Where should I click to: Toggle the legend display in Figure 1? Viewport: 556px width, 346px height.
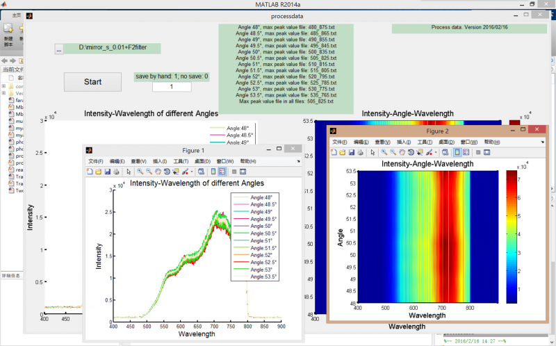[222, 171]
